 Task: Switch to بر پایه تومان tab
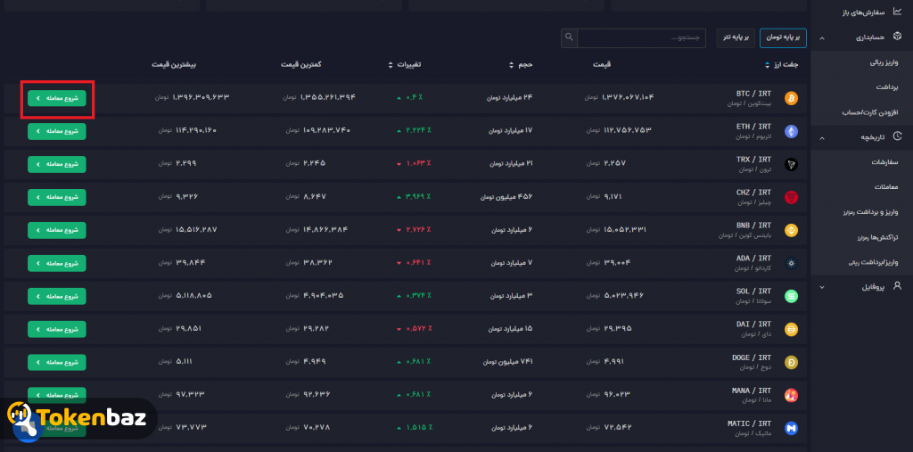pyautogui.click(x=783, y=37)
